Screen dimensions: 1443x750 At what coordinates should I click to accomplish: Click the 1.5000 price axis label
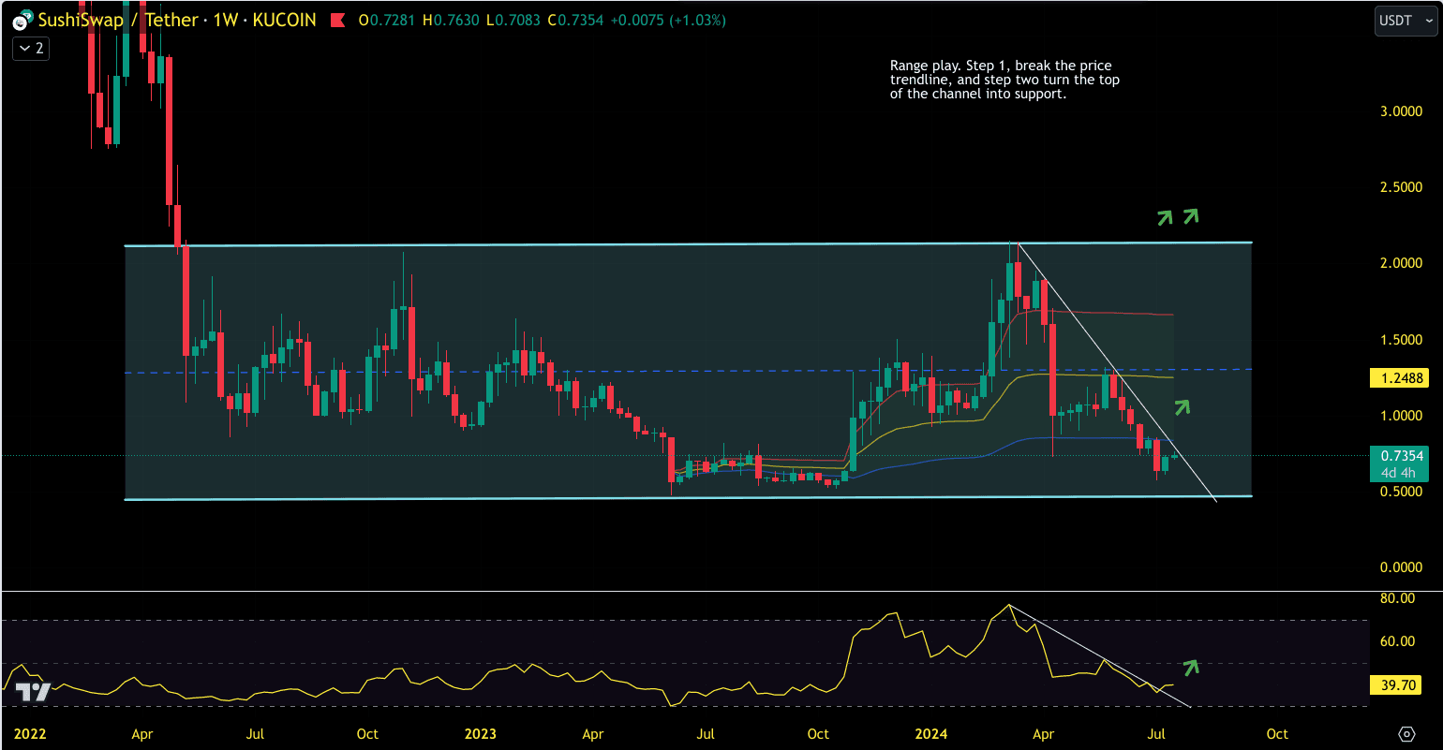1401,339
